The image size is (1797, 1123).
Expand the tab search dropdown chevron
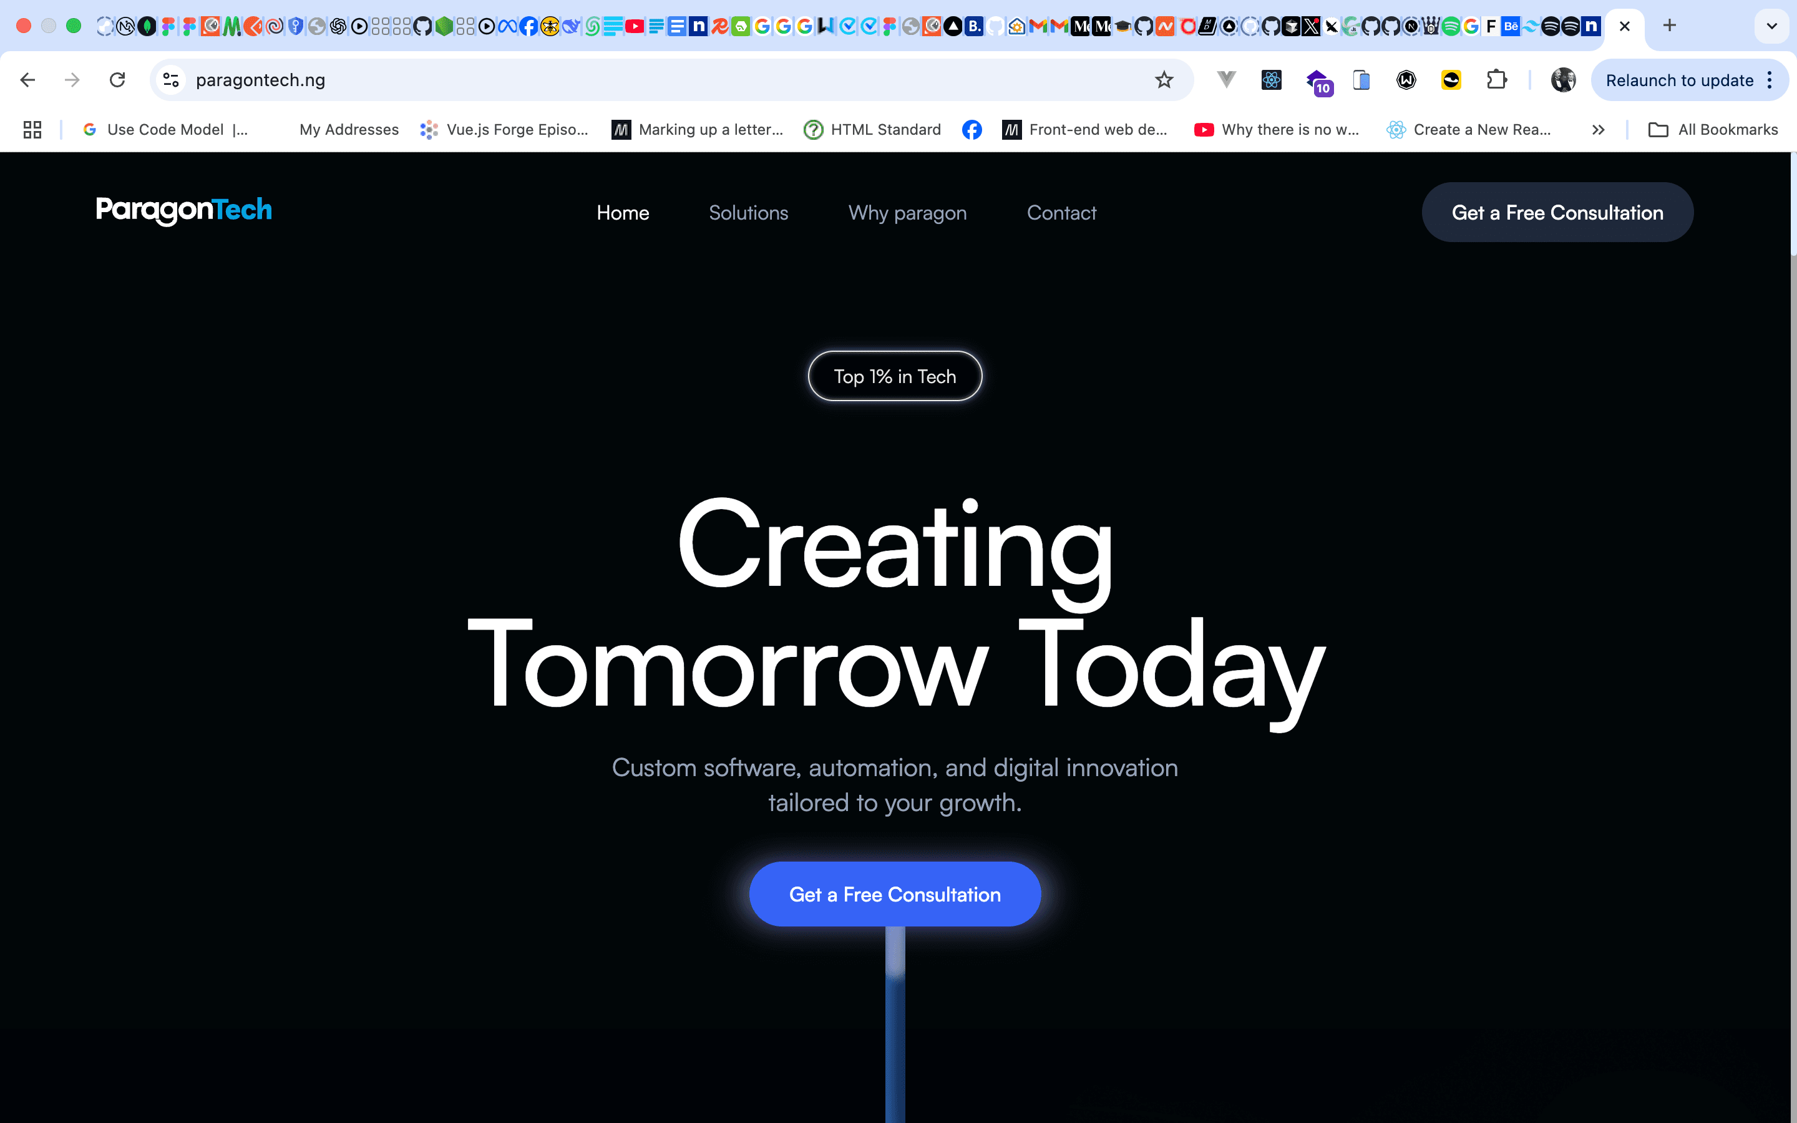(1771, 27)
